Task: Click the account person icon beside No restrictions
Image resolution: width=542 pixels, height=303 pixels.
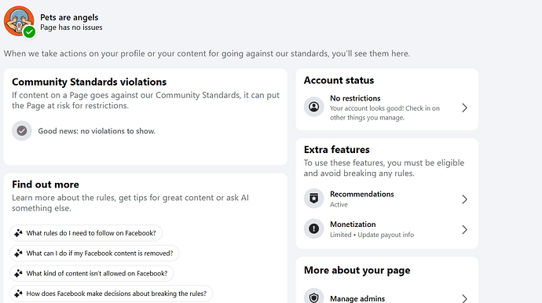Action: coord(314,107)
